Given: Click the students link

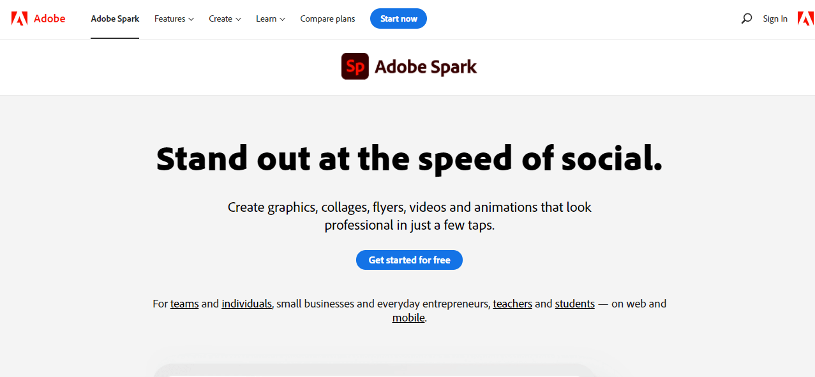Looking at the screenshot, I should (x=574, y=304).
